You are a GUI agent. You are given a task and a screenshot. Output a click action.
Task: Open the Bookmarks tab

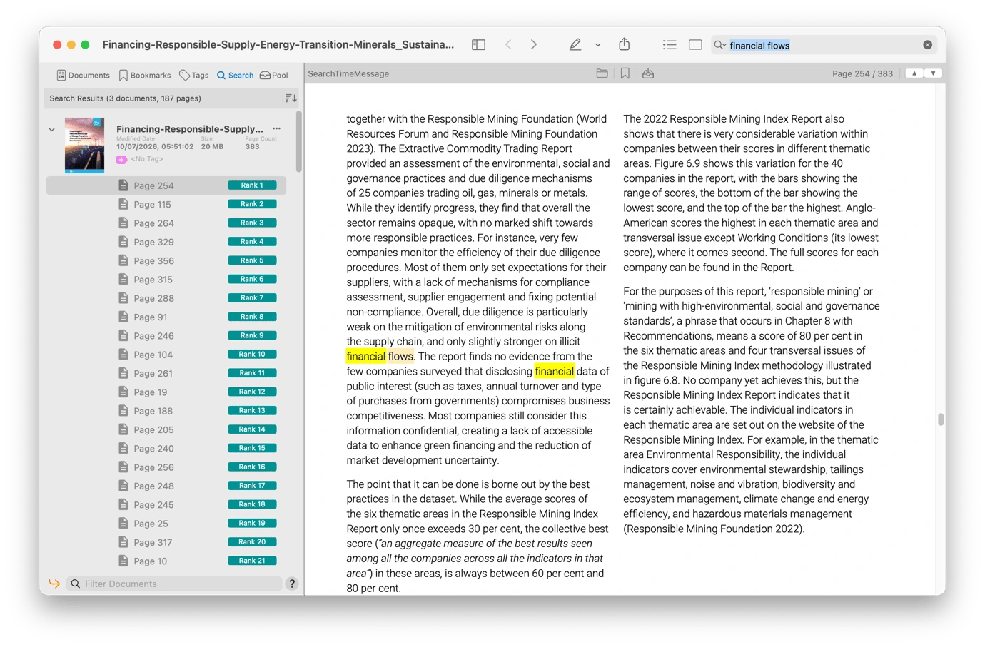tap(145, 75)
